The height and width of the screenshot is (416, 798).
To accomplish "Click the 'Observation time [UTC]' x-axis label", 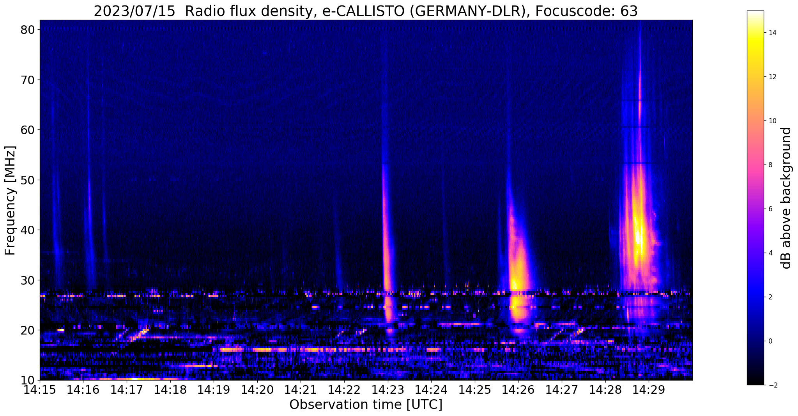I will pyautogui.click(x=366, y=405).
